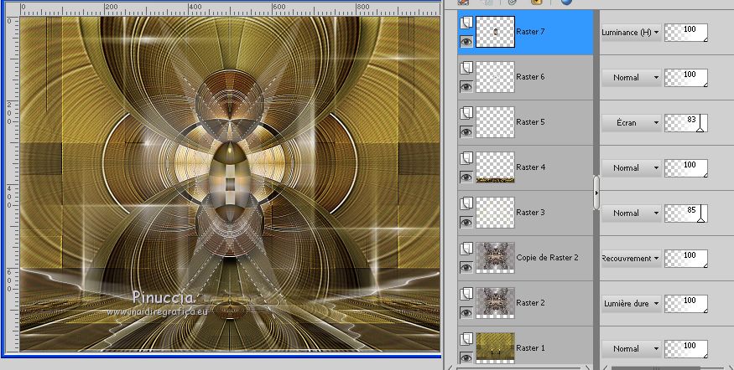Open the Lumière dure blend mode dropdown
Viewport: 734px width, 370px height.
[631, 303]
